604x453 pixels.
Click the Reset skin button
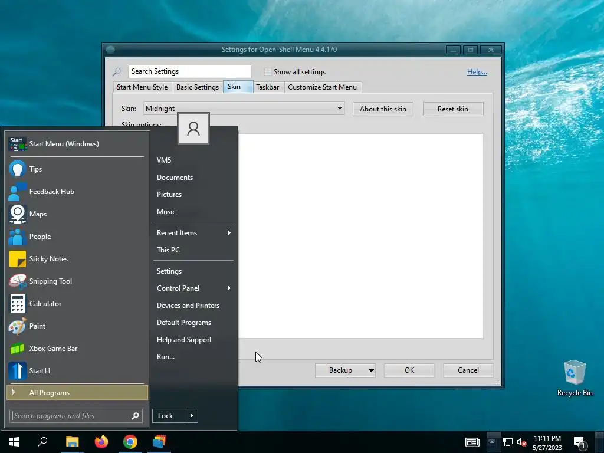coord(453,109)
